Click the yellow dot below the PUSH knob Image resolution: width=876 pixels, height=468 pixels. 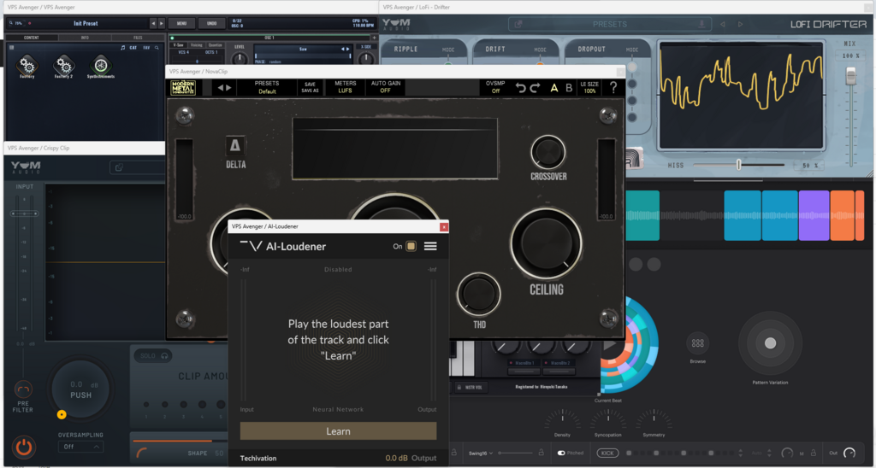[x=62, y=414]
